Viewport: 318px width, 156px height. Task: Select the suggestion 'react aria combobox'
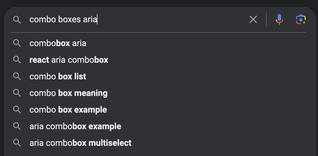coord(69,60)
